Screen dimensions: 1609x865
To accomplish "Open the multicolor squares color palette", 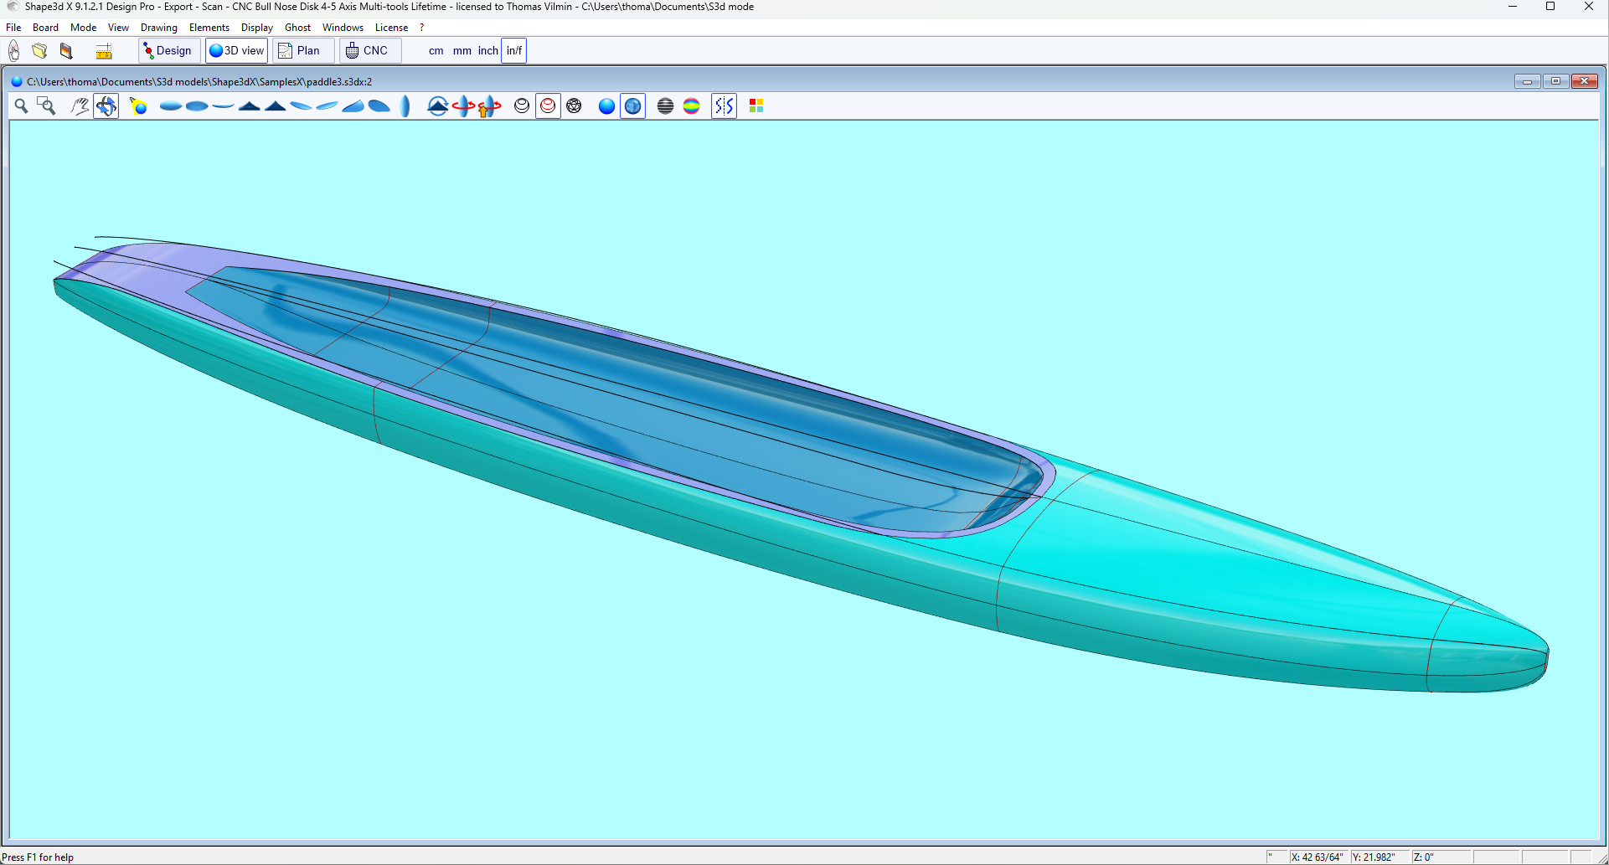I will 756,106.
